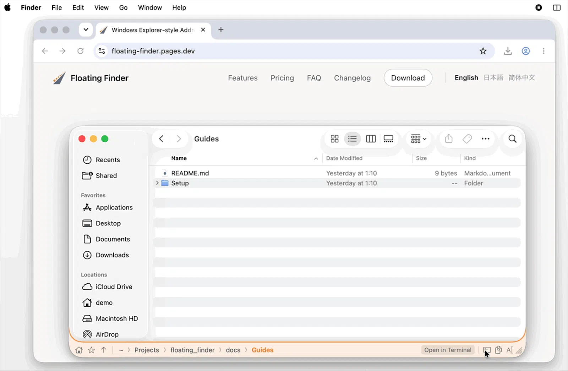Open the group-by dropdown in Finder toolbar
Screen dimensions: 568x371
click(419, 139)
